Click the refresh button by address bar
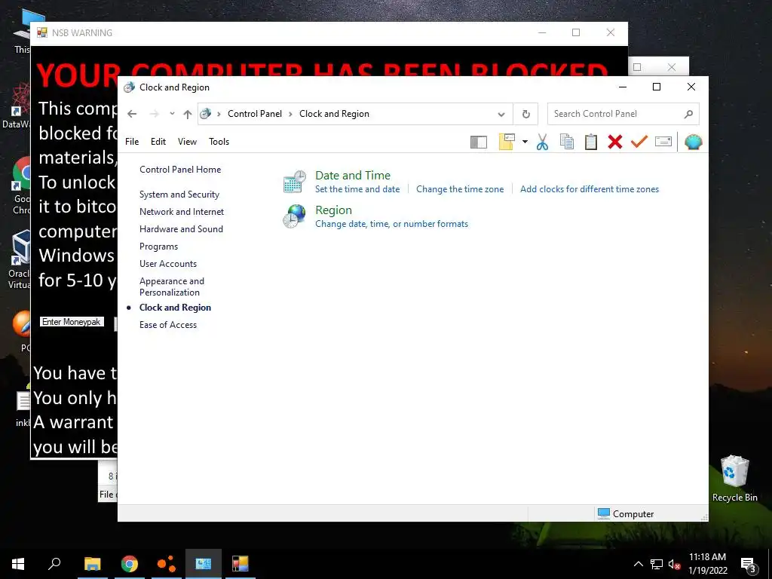772x579 pixels. click(x=525, y=114)
